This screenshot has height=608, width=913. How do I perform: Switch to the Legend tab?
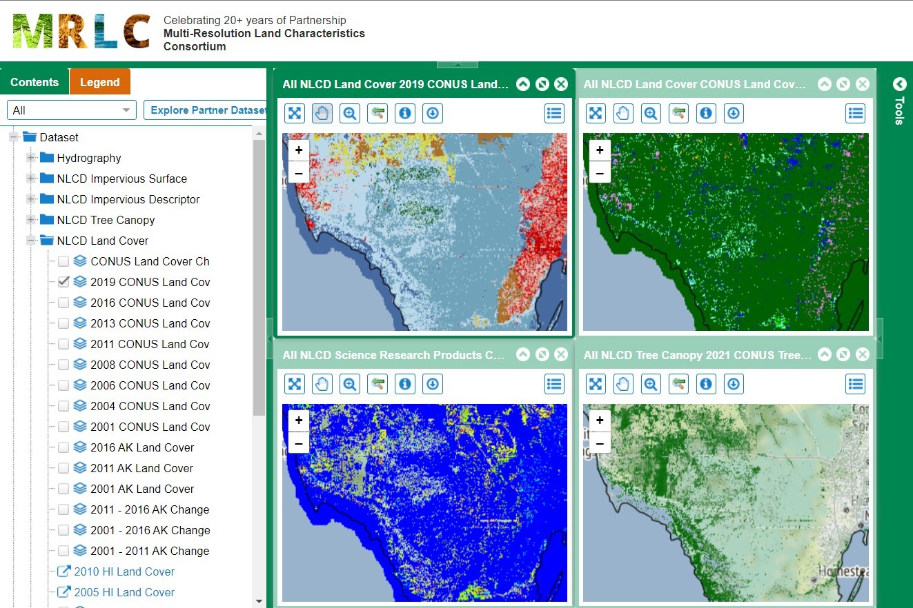click(x=99, y=81)
